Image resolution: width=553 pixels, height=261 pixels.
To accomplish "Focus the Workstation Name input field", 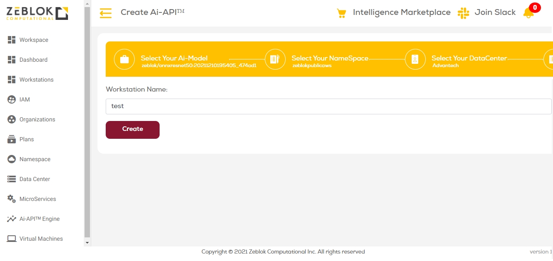I will tap(328, 106).
